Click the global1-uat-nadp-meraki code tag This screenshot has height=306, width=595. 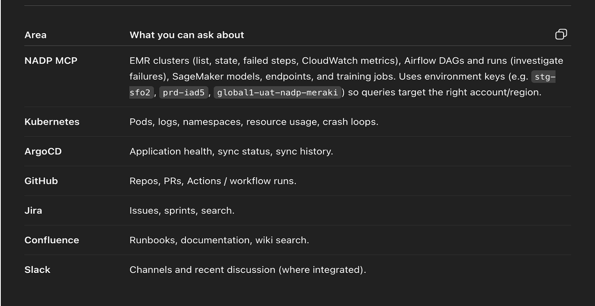tap(278, 93)
